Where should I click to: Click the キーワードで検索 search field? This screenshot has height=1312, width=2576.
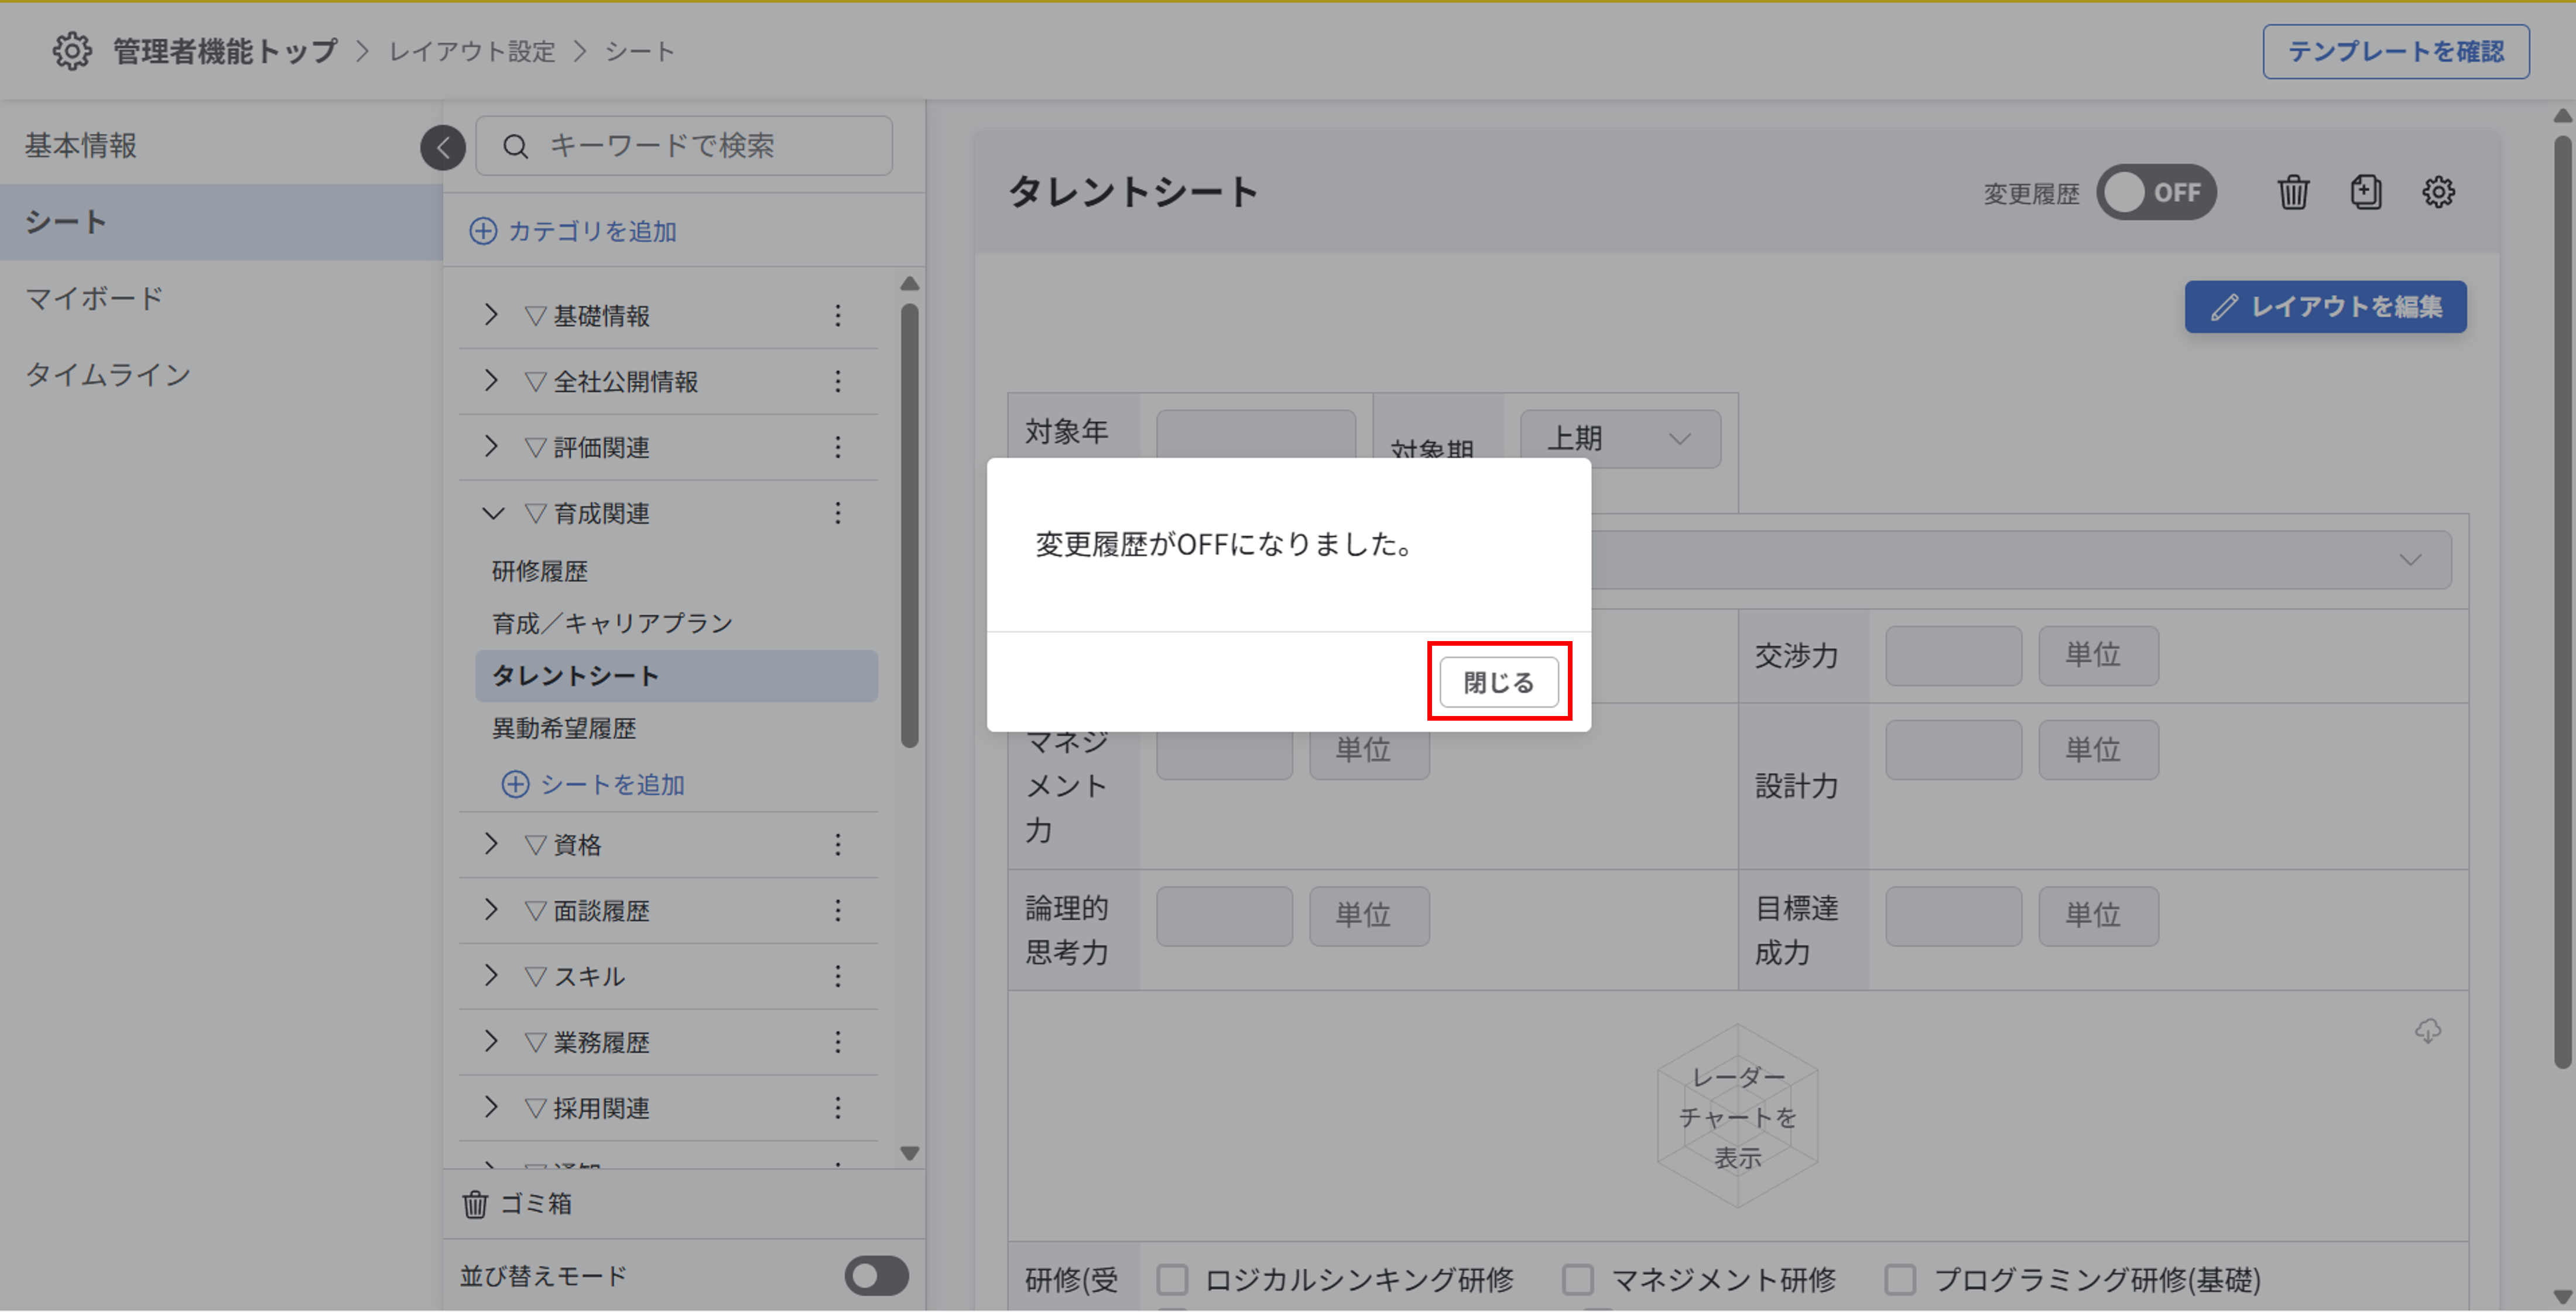click(684, 146)
